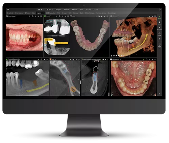Toggle brightness/contrast in Clinical picture panel
The height and width of the screenshot is (143, 169).
pos(32,16)
